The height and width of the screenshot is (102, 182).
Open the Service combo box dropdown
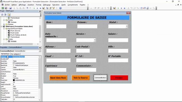click(95, 40)
